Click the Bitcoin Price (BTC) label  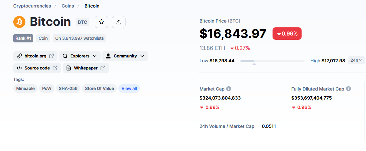tap(220, 21)
